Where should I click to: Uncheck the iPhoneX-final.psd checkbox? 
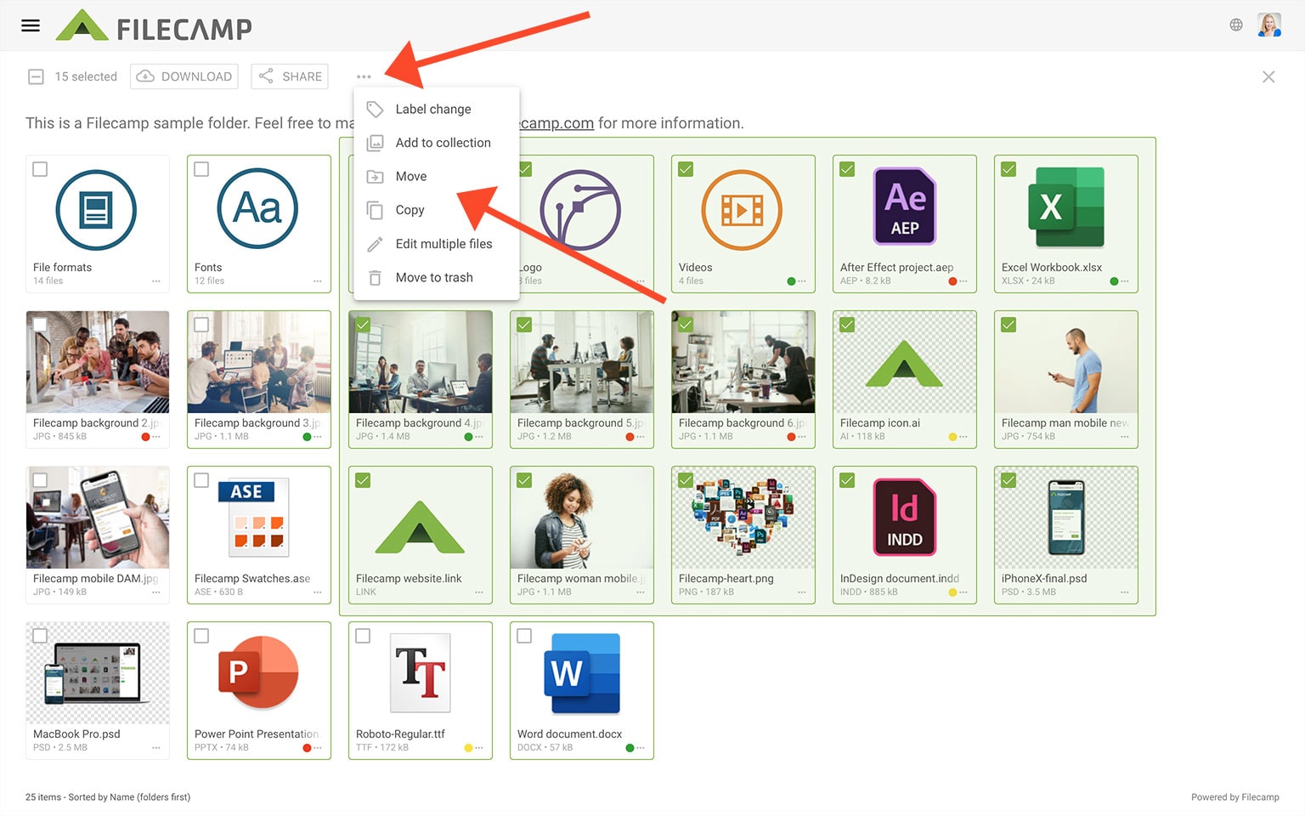[1008, 480]
